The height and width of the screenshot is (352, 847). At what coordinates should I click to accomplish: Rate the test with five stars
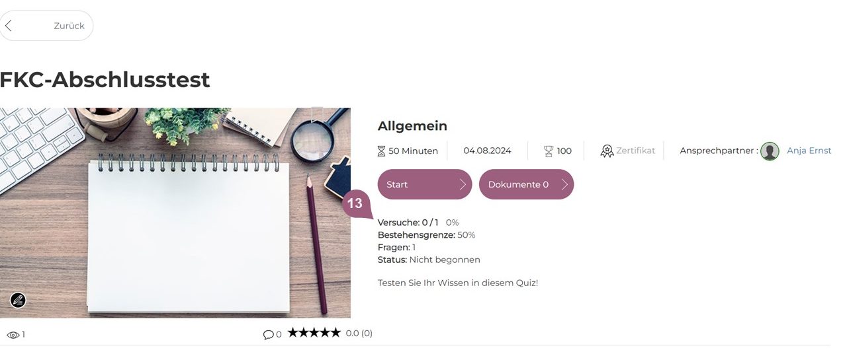pyautogui.click(x=335, y=333)
